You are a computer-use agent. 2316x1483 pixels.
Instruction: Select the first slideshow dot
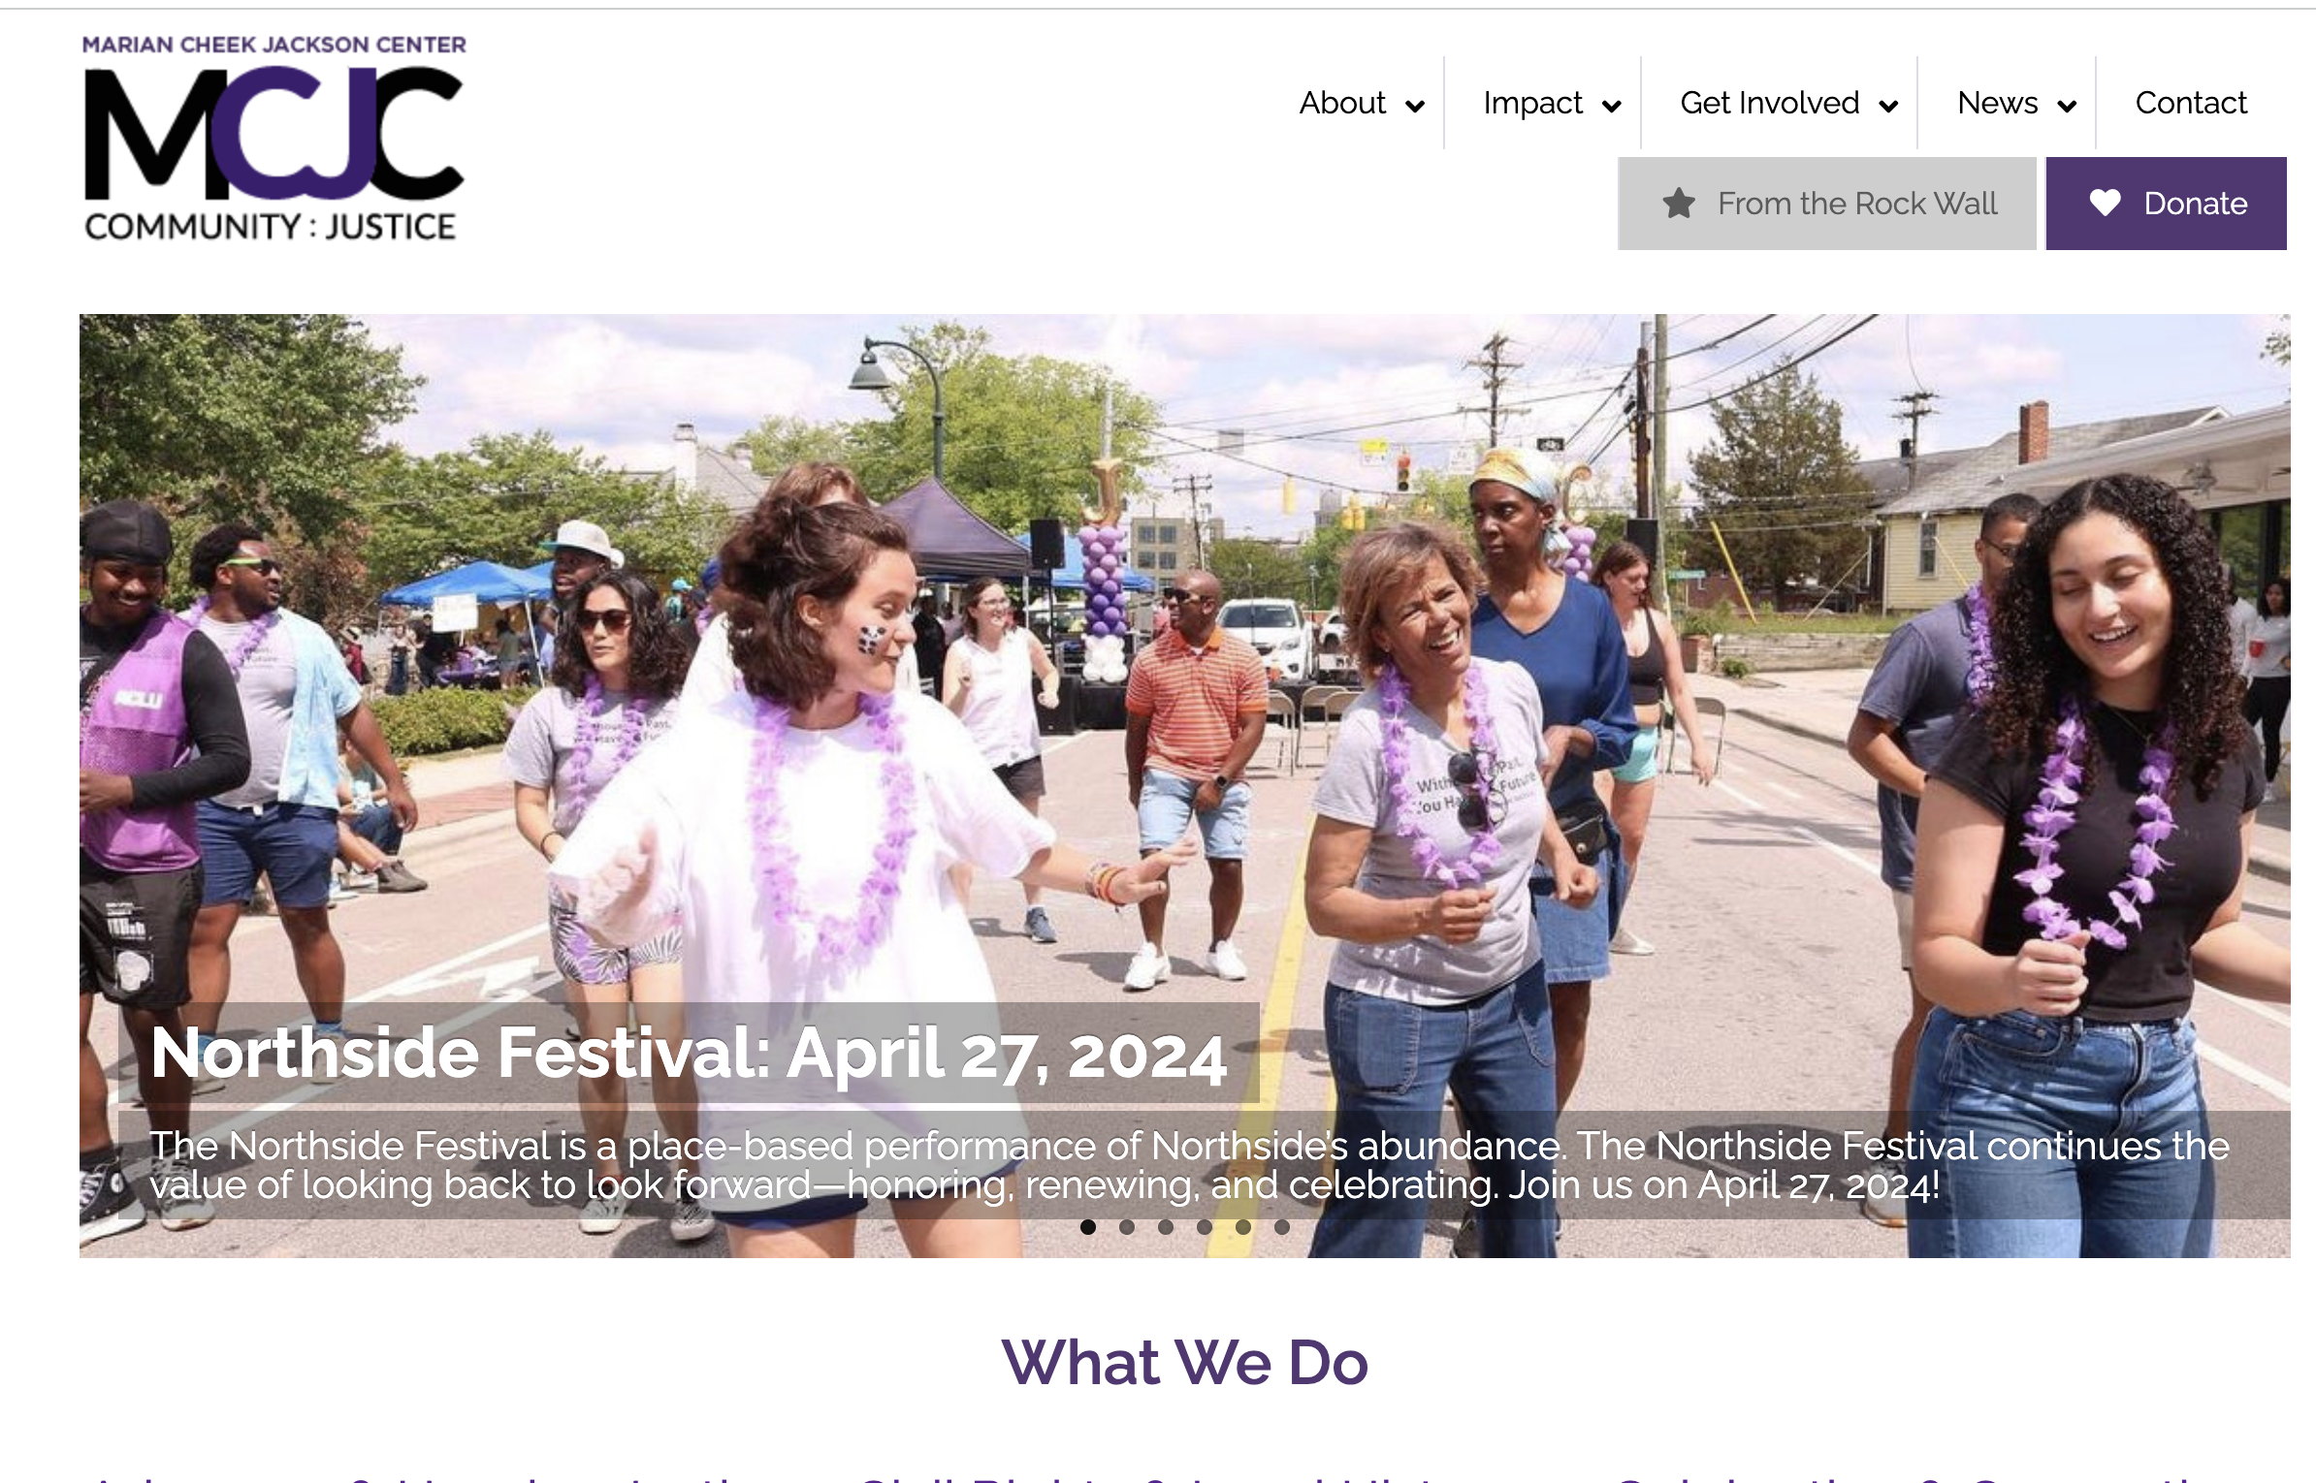point(1088,1227)
